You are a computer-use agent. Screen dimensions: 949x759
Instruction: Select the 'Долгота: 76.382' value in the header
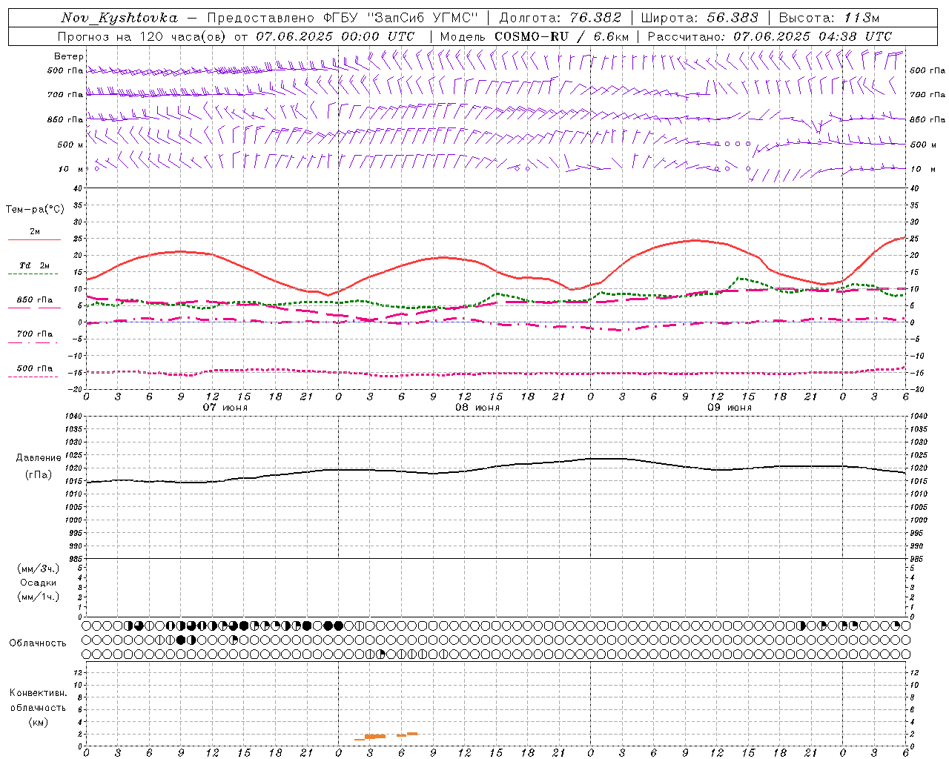tap(561, 18)
